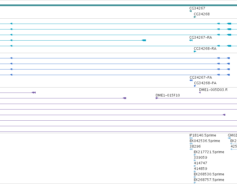Select the arrow glyph beneath 38296
The image size is (237, 184).
(191, 149)
